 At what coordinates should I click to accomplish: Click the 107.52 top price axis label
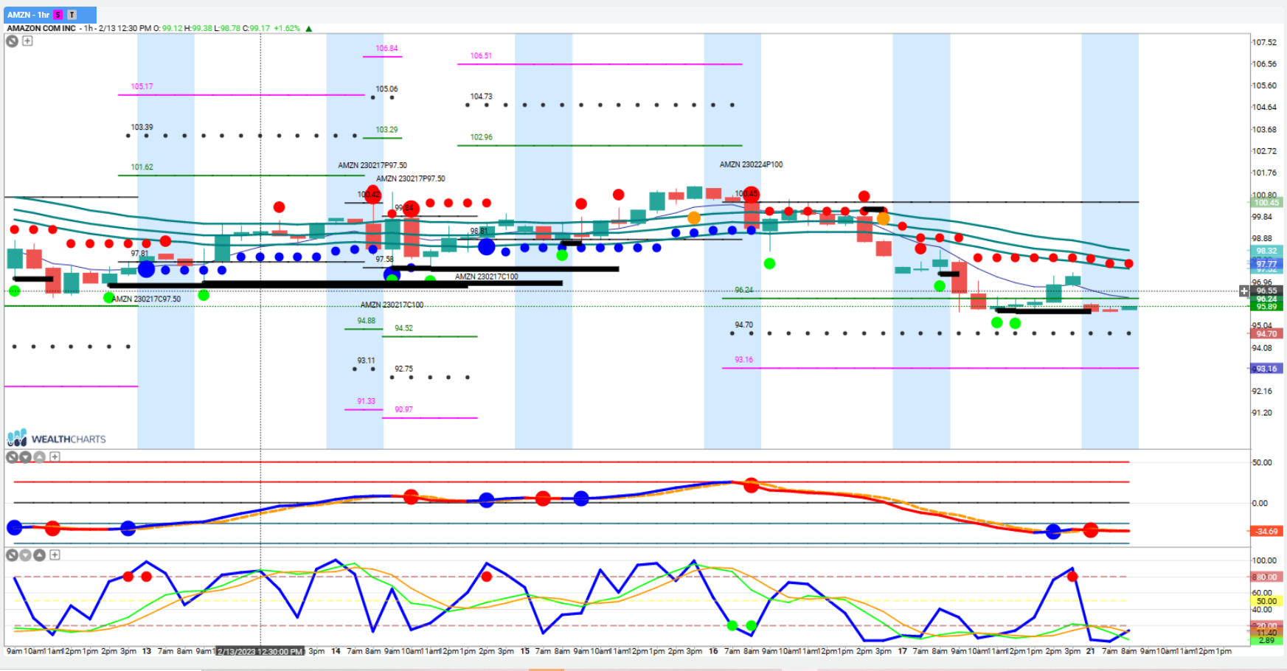[x=1264, y=42]
